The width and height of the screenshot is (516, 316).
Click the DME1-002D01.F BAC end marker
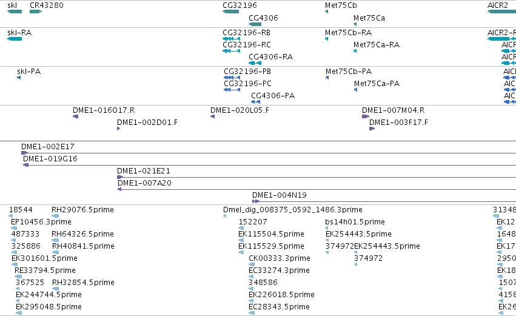click(x=118, y=129)
